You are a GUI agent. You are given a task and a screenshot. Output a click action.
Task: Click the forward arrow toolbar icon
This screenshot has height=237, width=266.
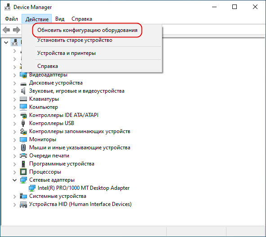(x=17, y=30)
